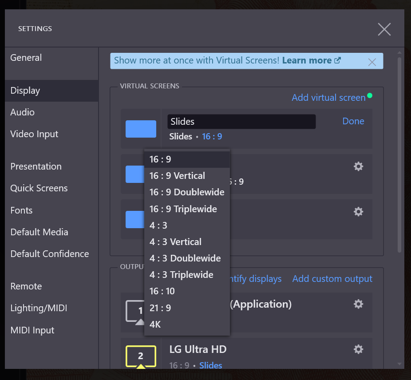Open Remote settings
The image size is (411, 380).
click(51, 286)
